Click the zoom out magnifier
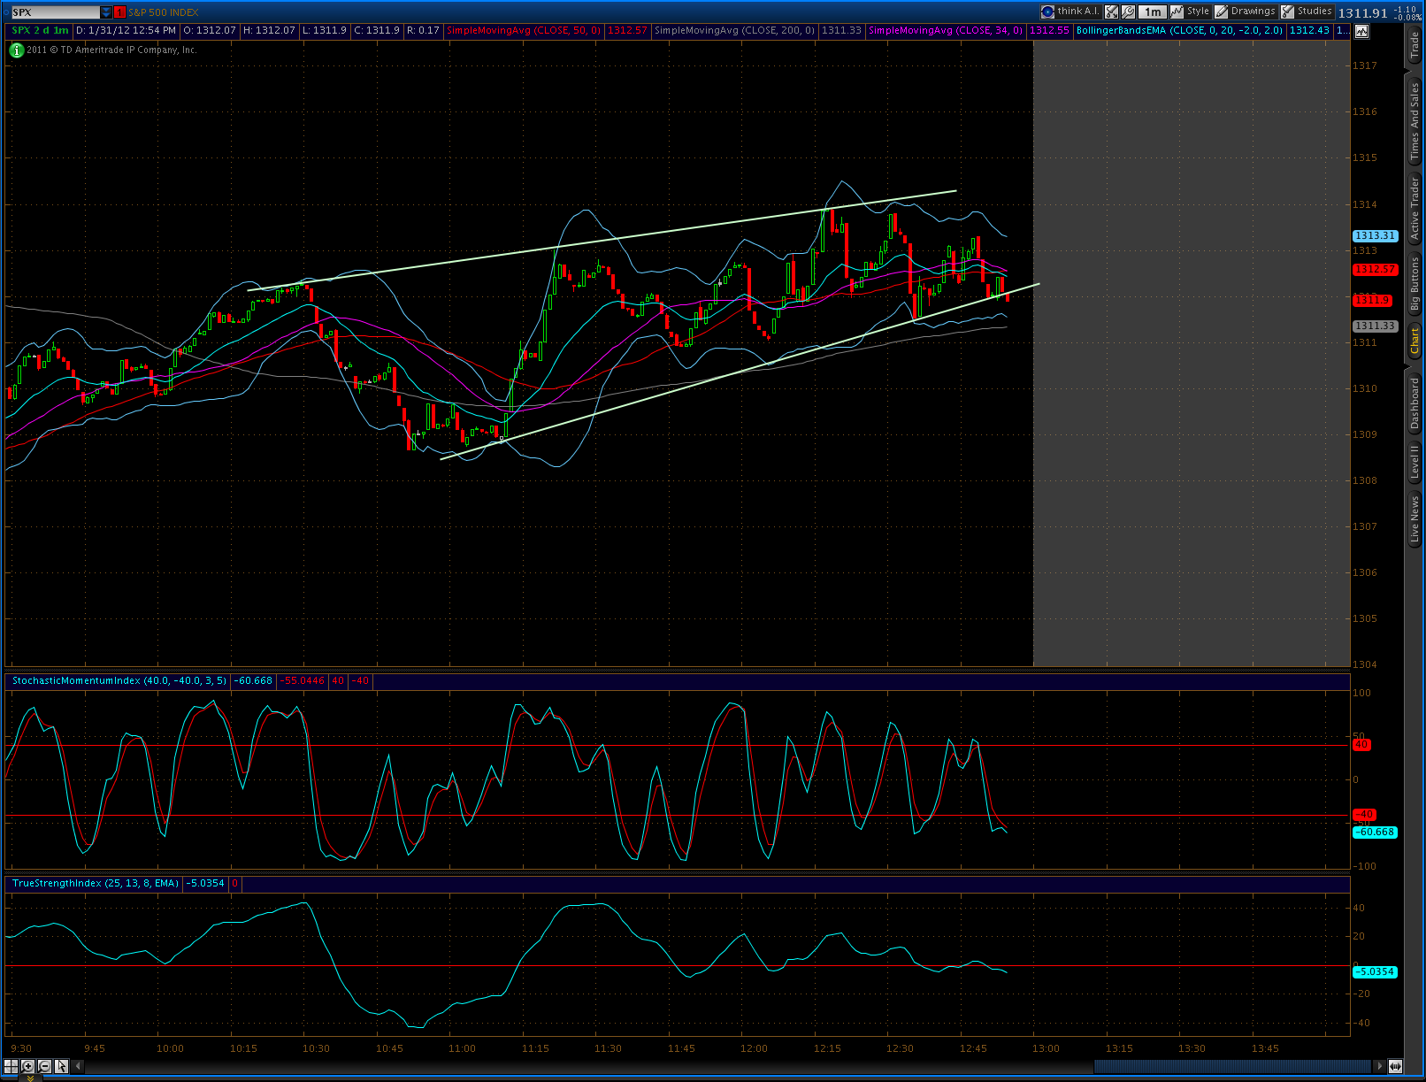 point(44,1066)
